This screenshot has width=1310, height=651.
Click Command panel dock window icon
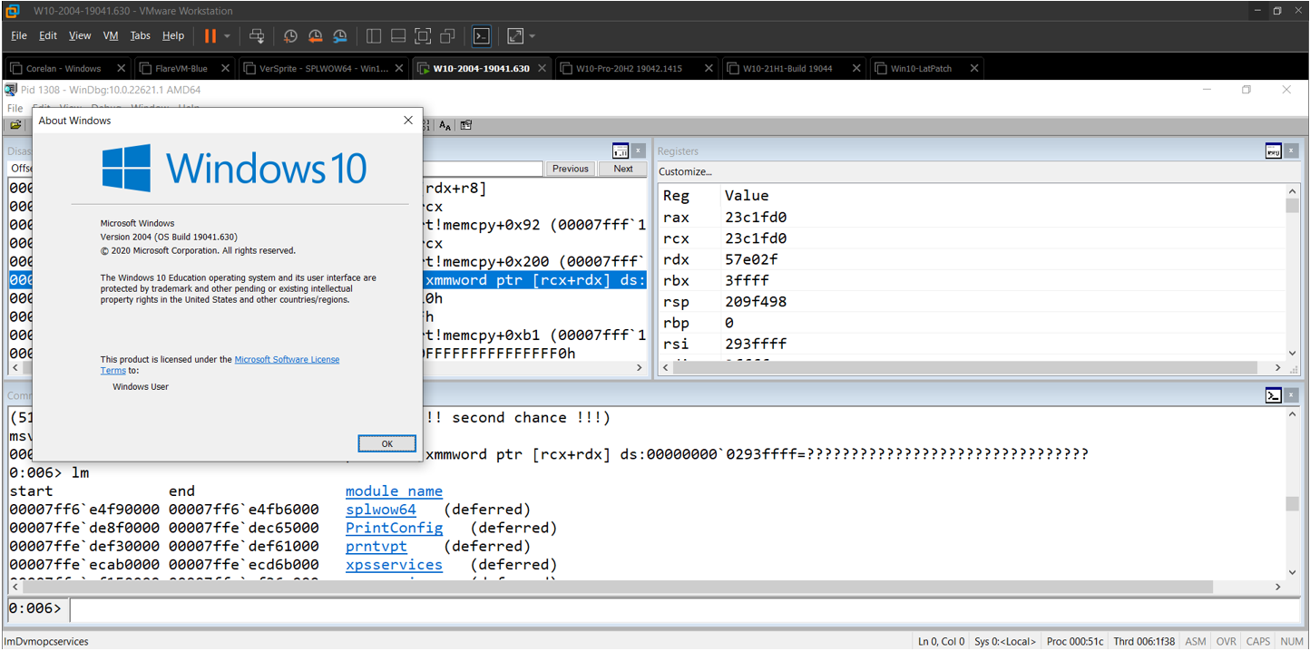point(1274,395)
